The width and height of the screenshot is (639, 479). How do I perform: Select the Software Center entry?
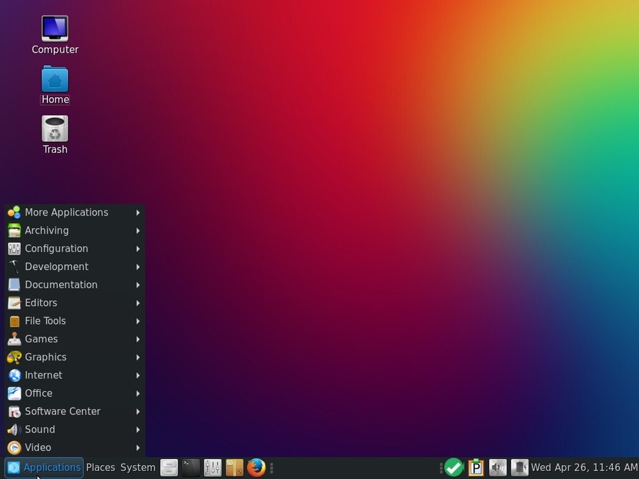tap(63, 411)
